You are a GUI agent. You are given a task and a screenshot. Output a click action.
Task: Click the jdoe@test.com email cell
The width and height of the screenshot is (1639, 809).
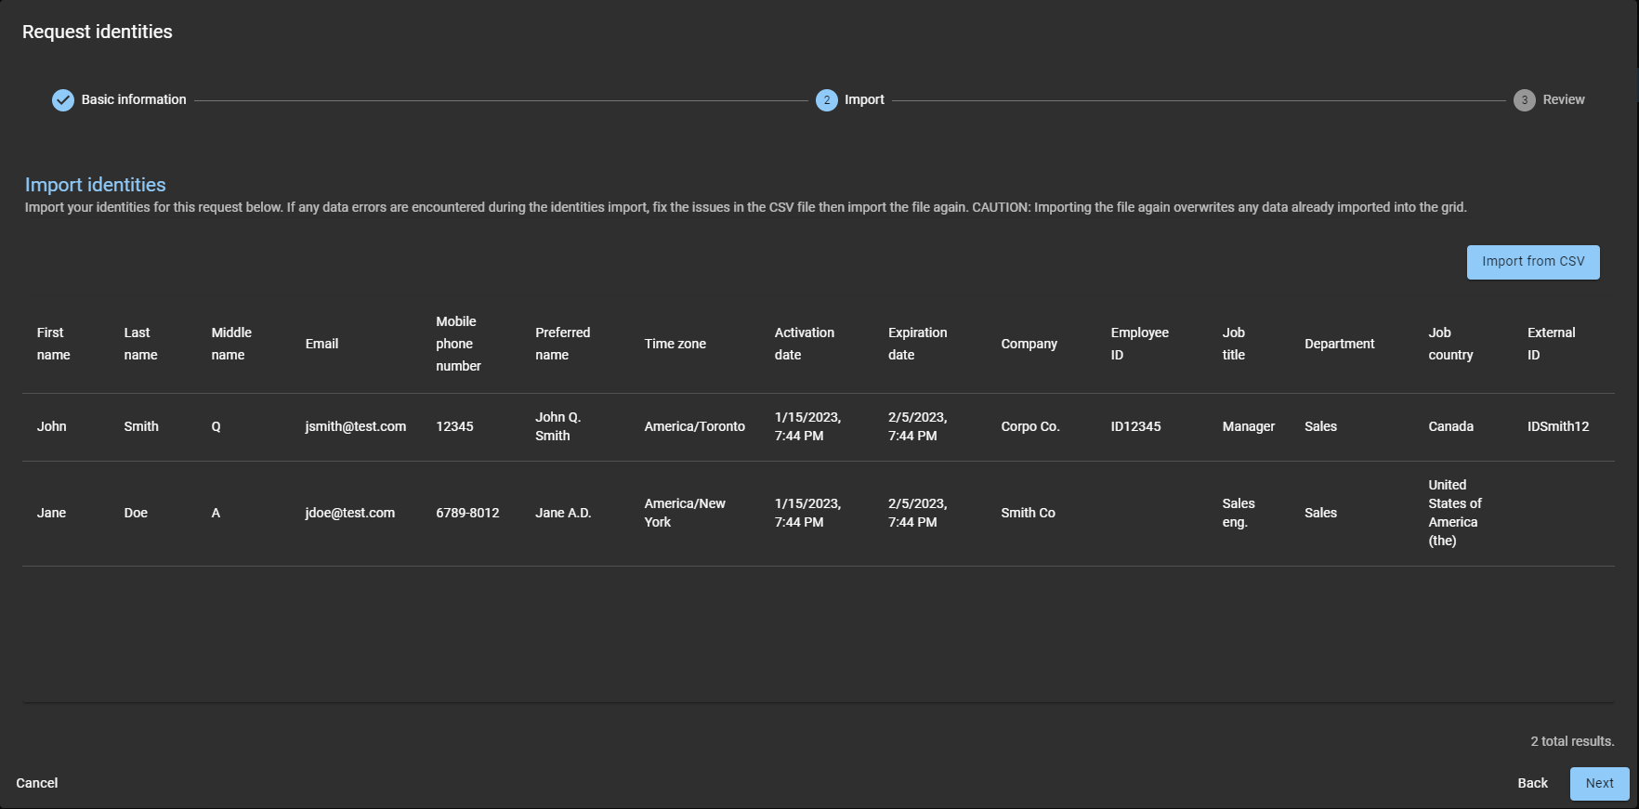[349, 513]
